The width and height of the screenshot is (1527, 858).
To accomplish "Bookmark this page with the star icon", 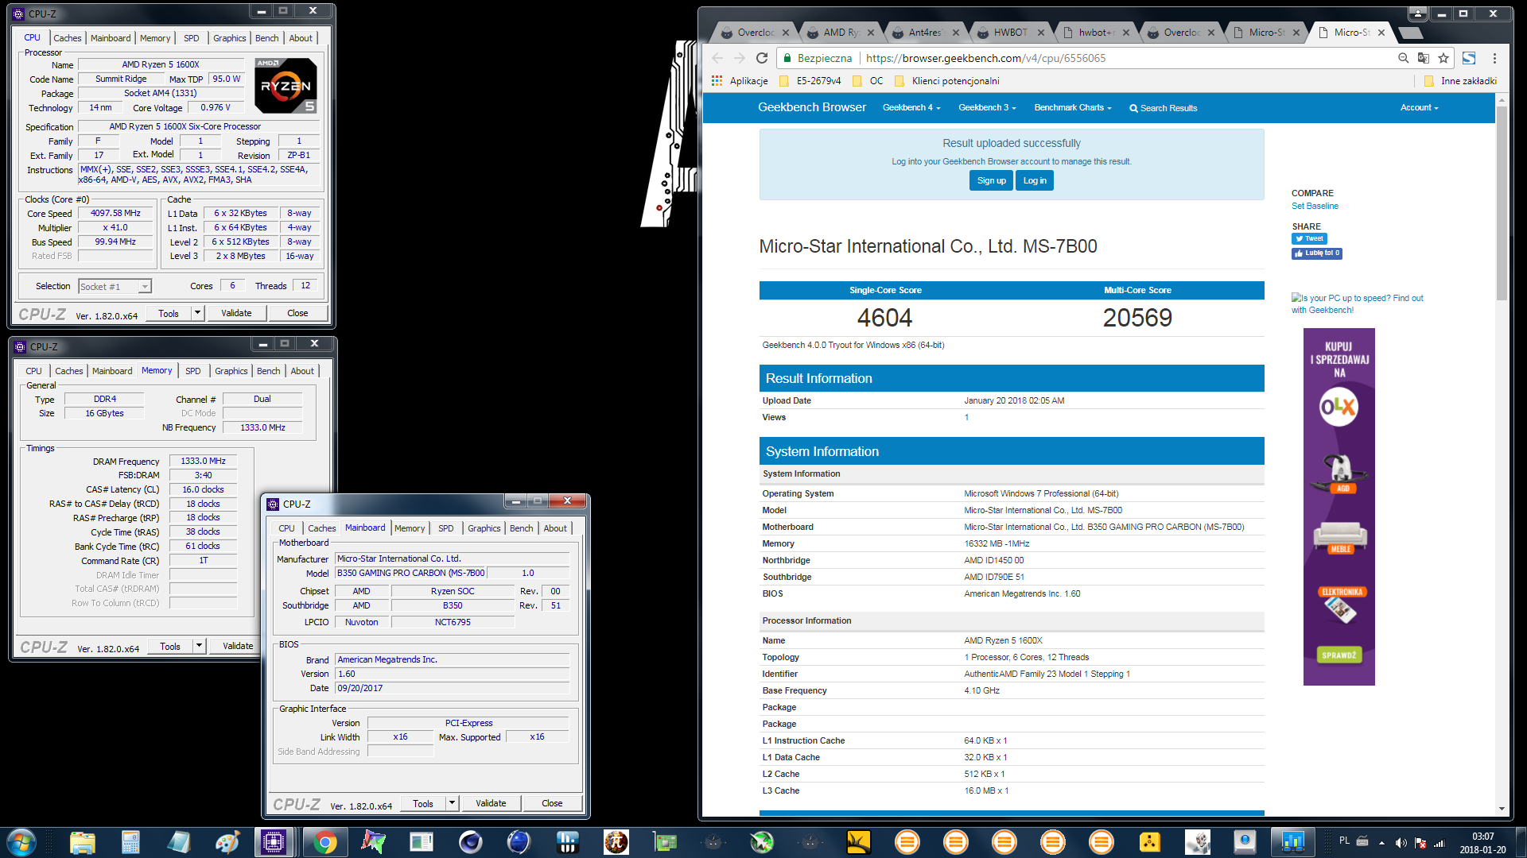I will click(1443, 58).
